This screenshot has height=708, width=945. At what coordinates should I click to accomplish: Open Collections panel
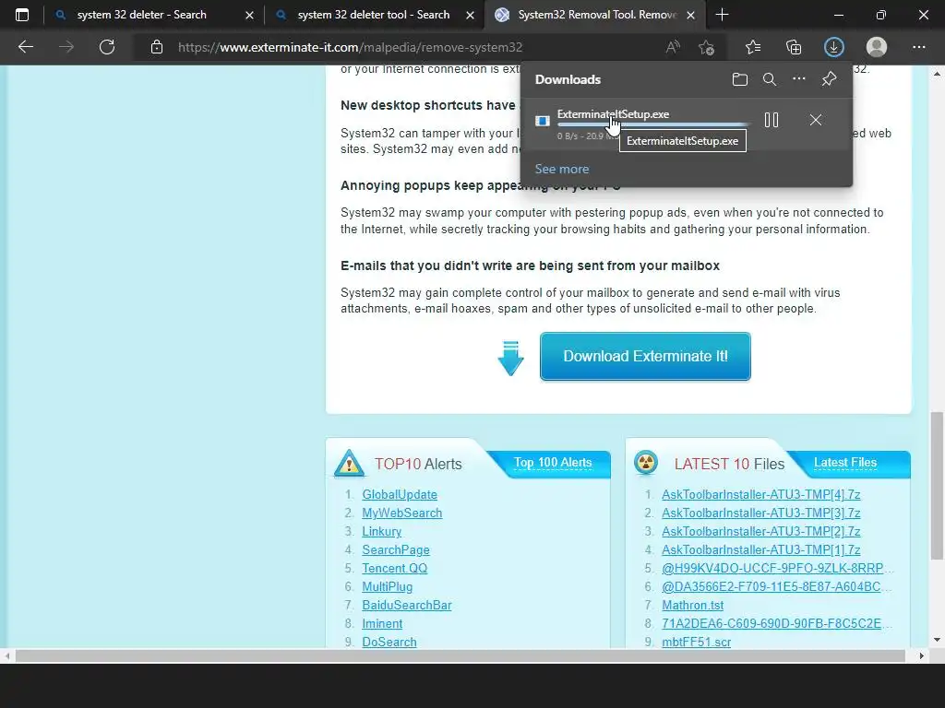click(794, 47)
